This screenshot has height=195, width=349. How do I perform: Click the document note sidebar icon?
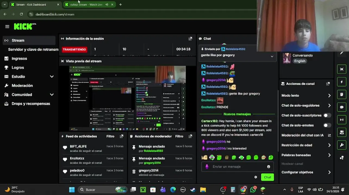point(342,95)
